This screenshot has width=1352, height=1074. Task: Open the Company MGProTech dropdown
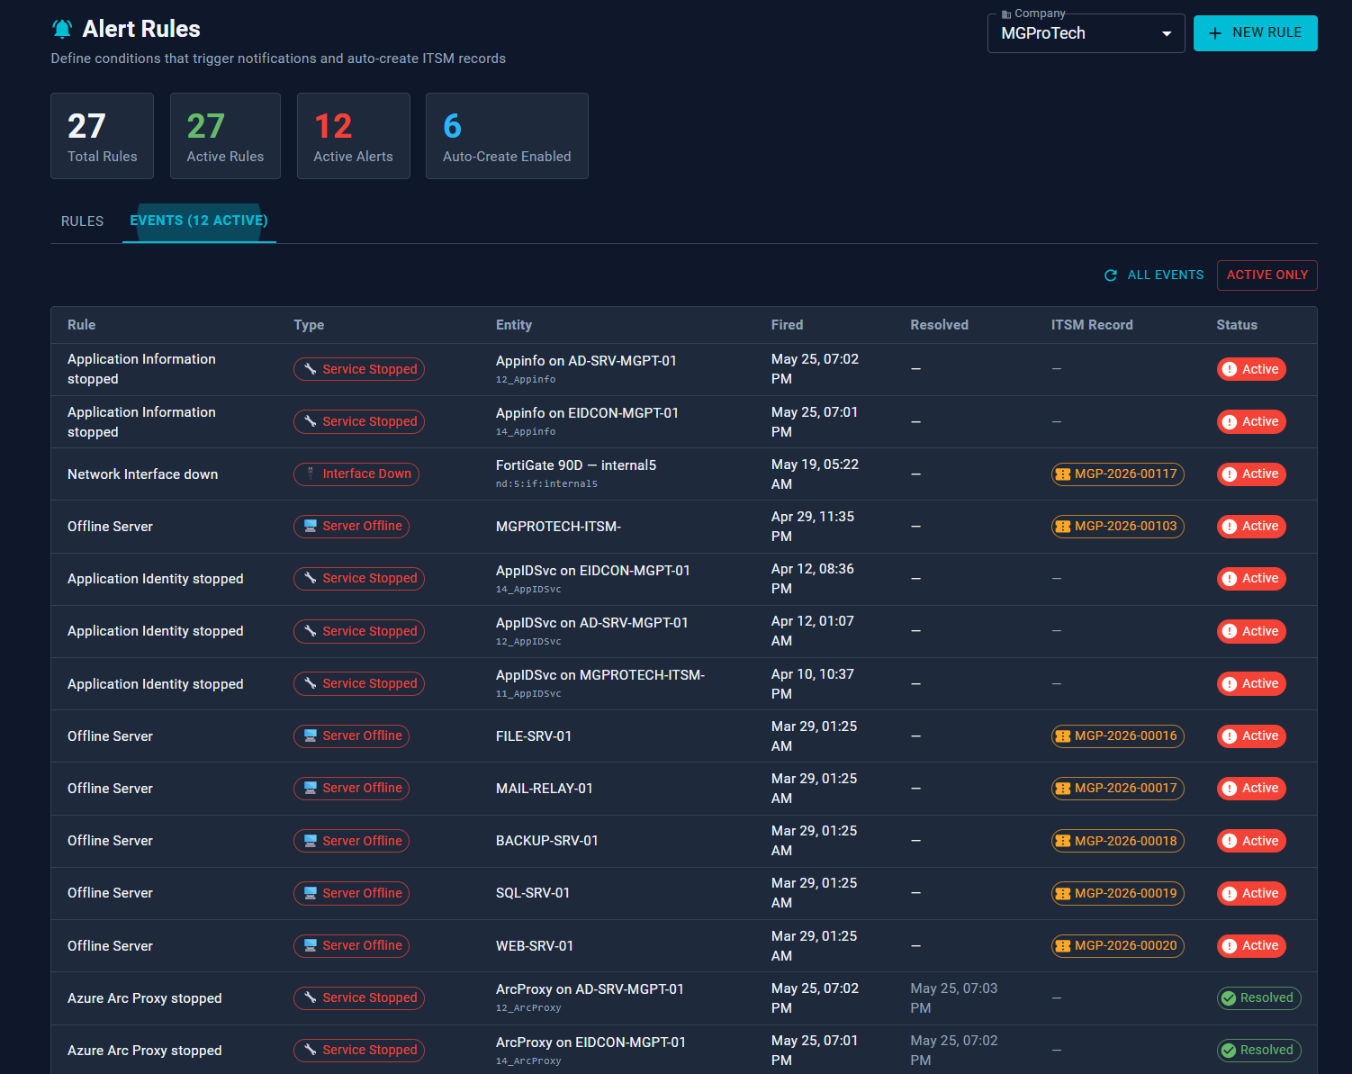point(1086,33)
